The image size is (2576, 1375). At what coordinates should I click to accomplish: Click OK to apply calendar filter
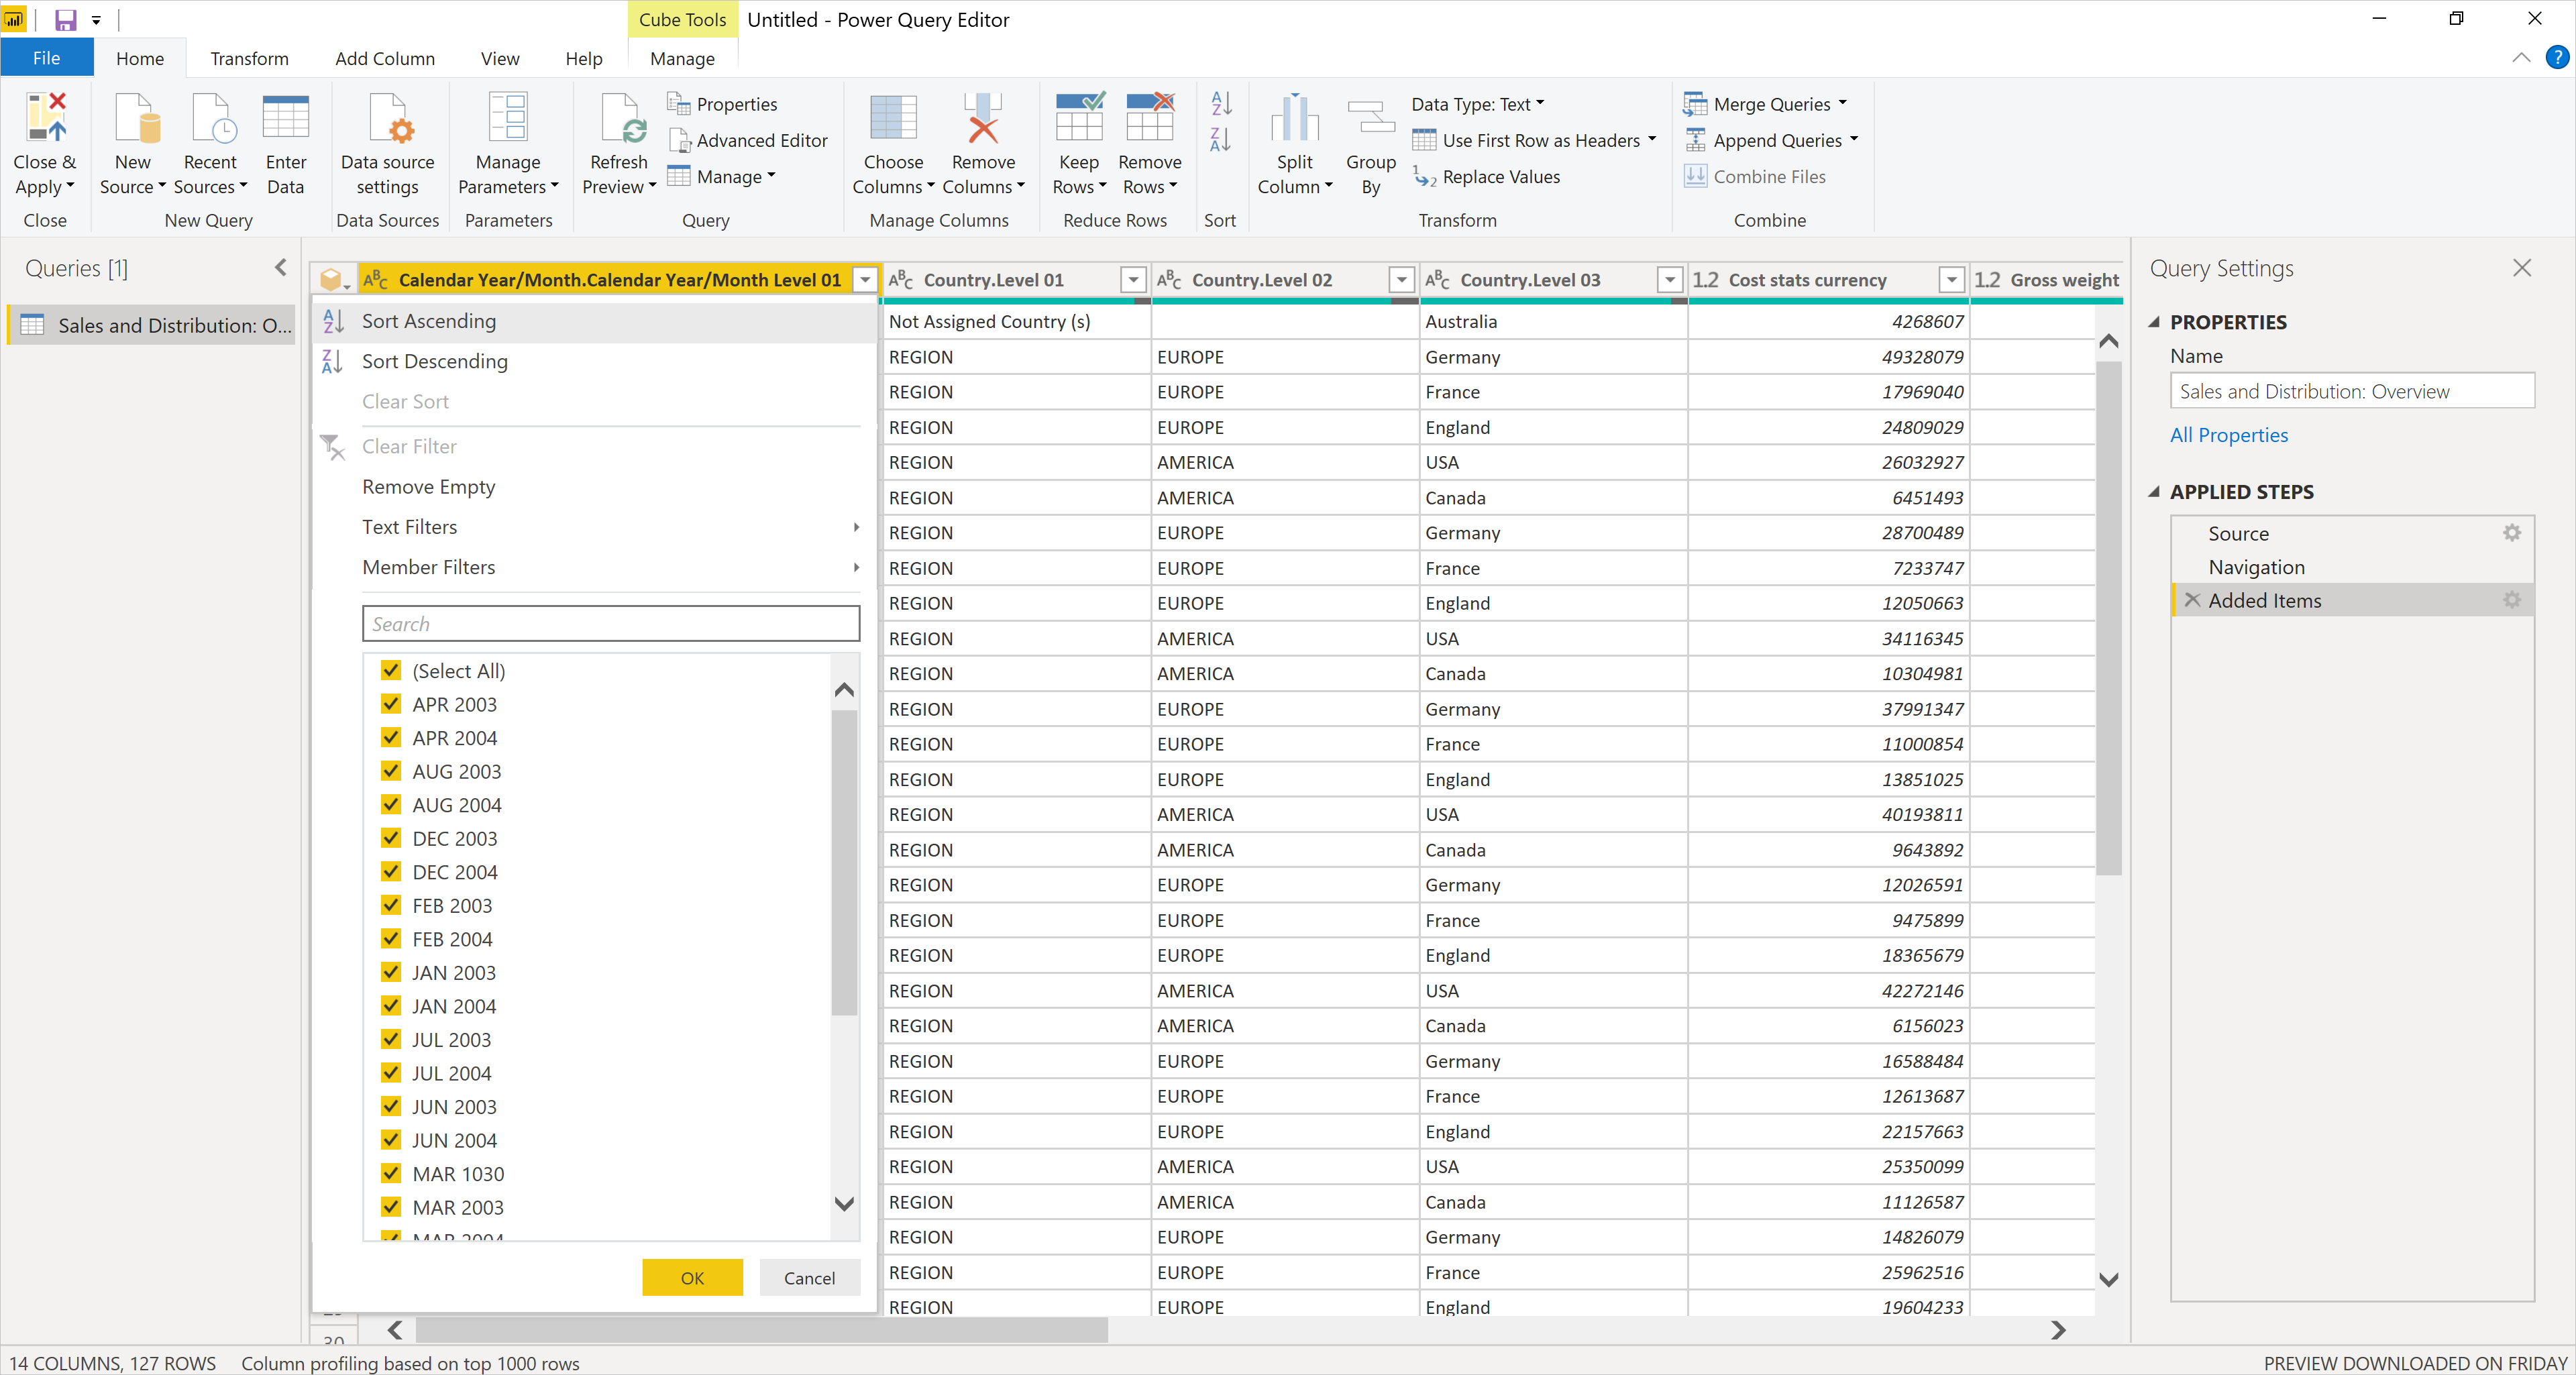(x=692, y=1276)
